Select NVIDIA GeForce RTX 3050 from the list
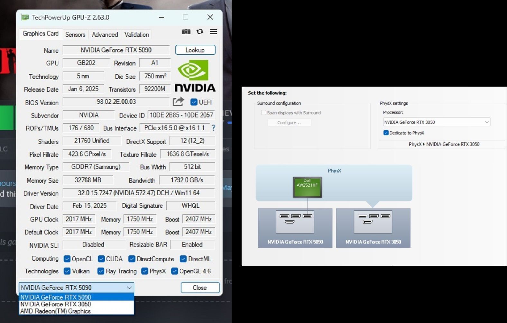507x323 pixels. (76, 304)
